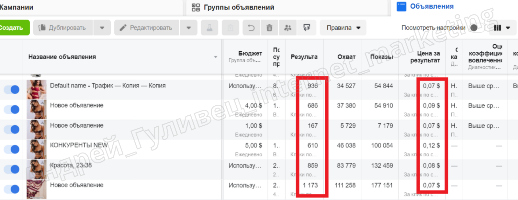518x200 pixels.
Task: Sort by the Результа column header
Action: click(304, 57)
